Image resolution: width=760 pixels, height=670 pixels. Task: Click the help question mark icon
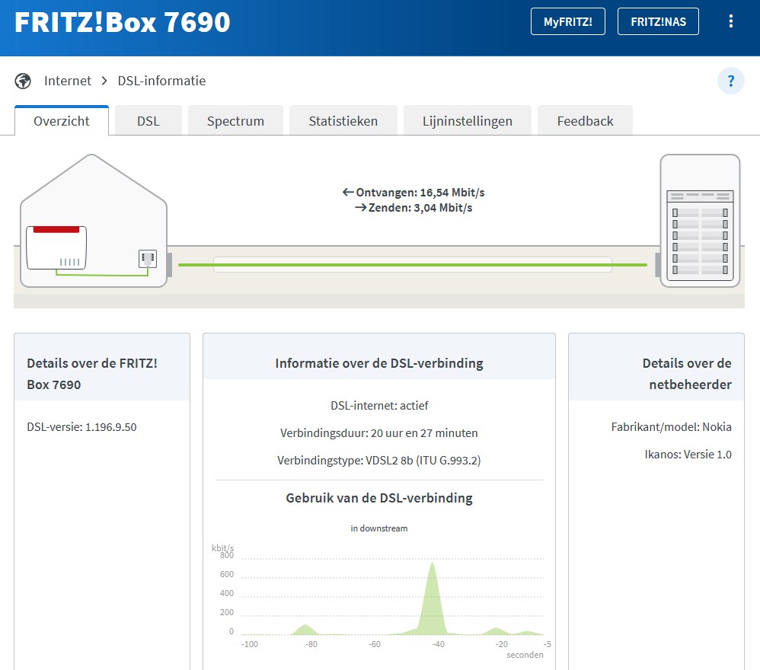[730, 81]
